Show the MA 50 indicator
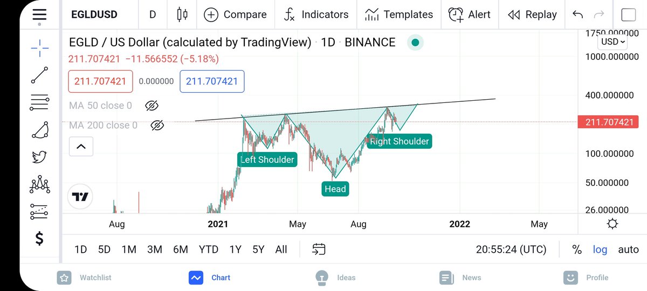This screenshot has width=647, height=291. click(x=152, y=106)
